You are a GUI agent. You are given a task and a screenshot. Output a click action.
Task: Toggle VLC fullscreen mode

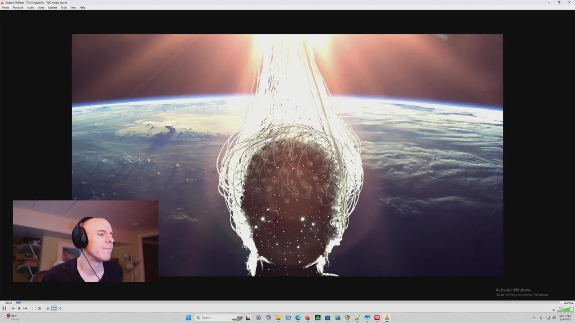point(34,308)
